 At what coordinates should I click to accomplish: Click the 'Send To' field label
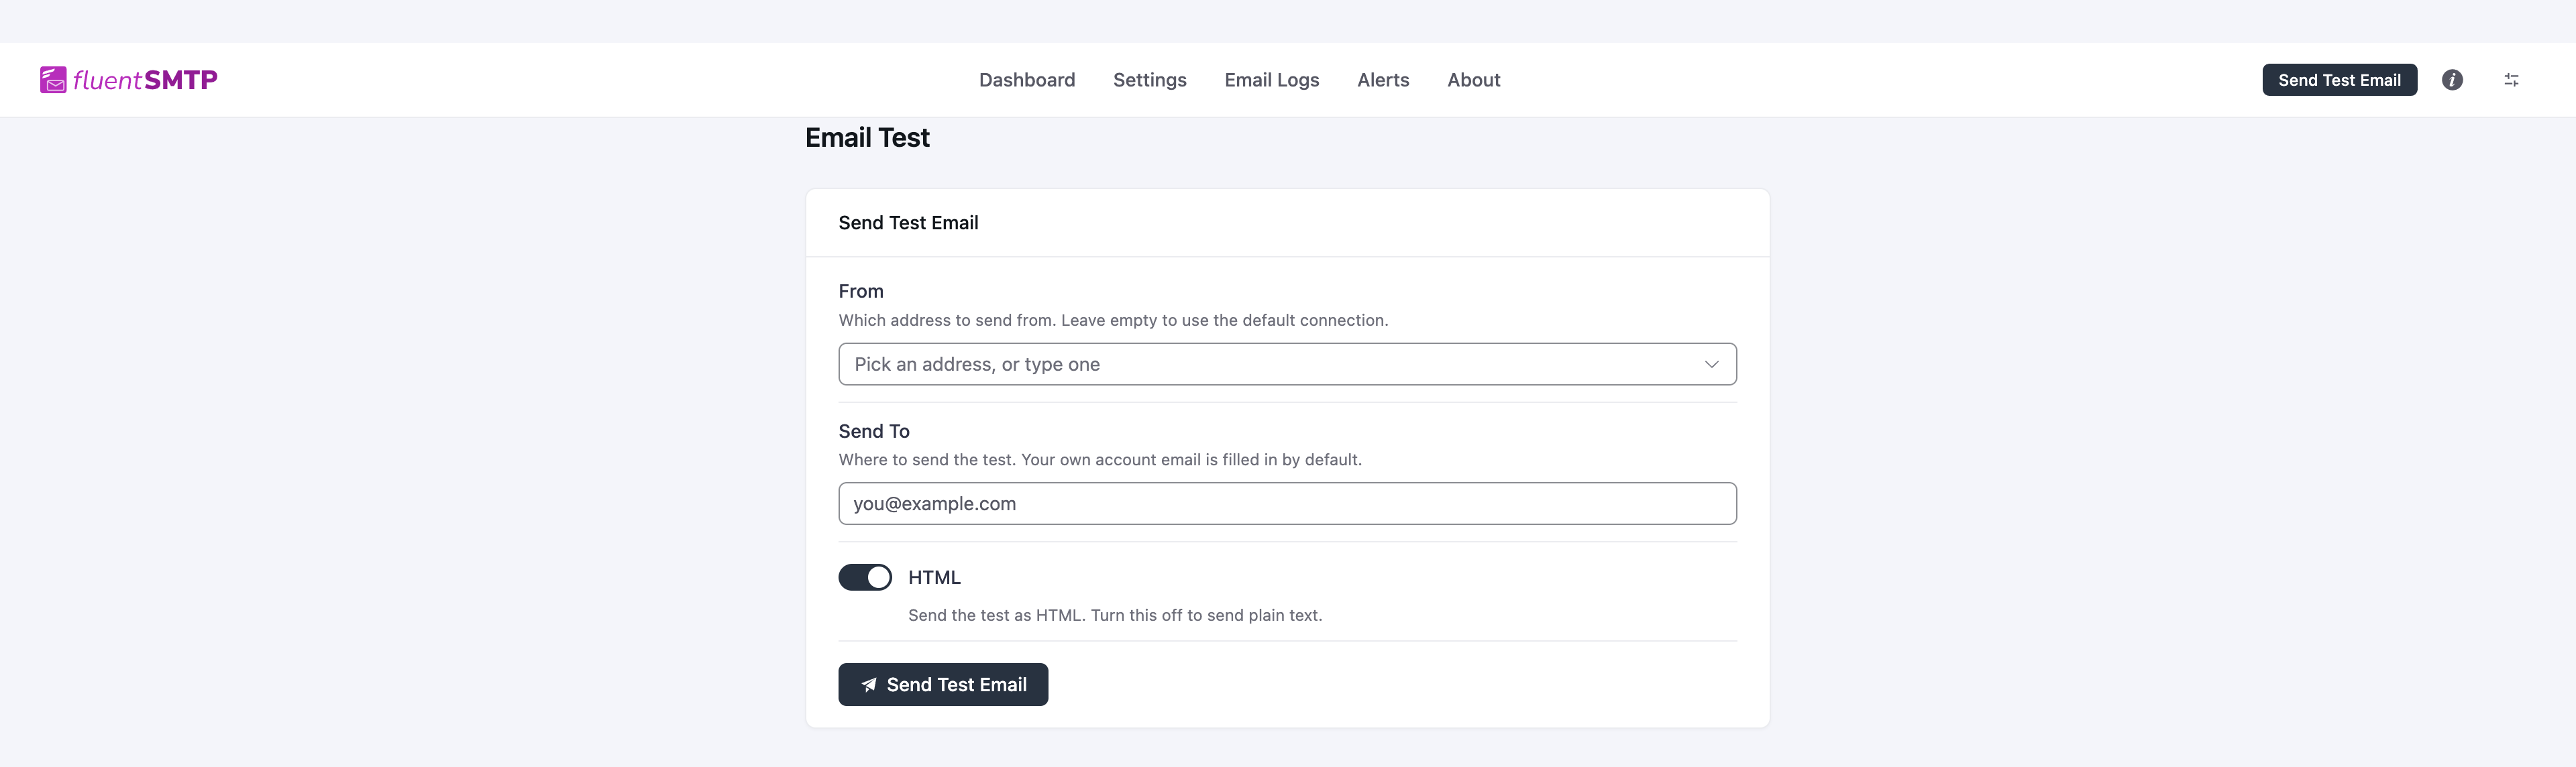pos(874,431)
